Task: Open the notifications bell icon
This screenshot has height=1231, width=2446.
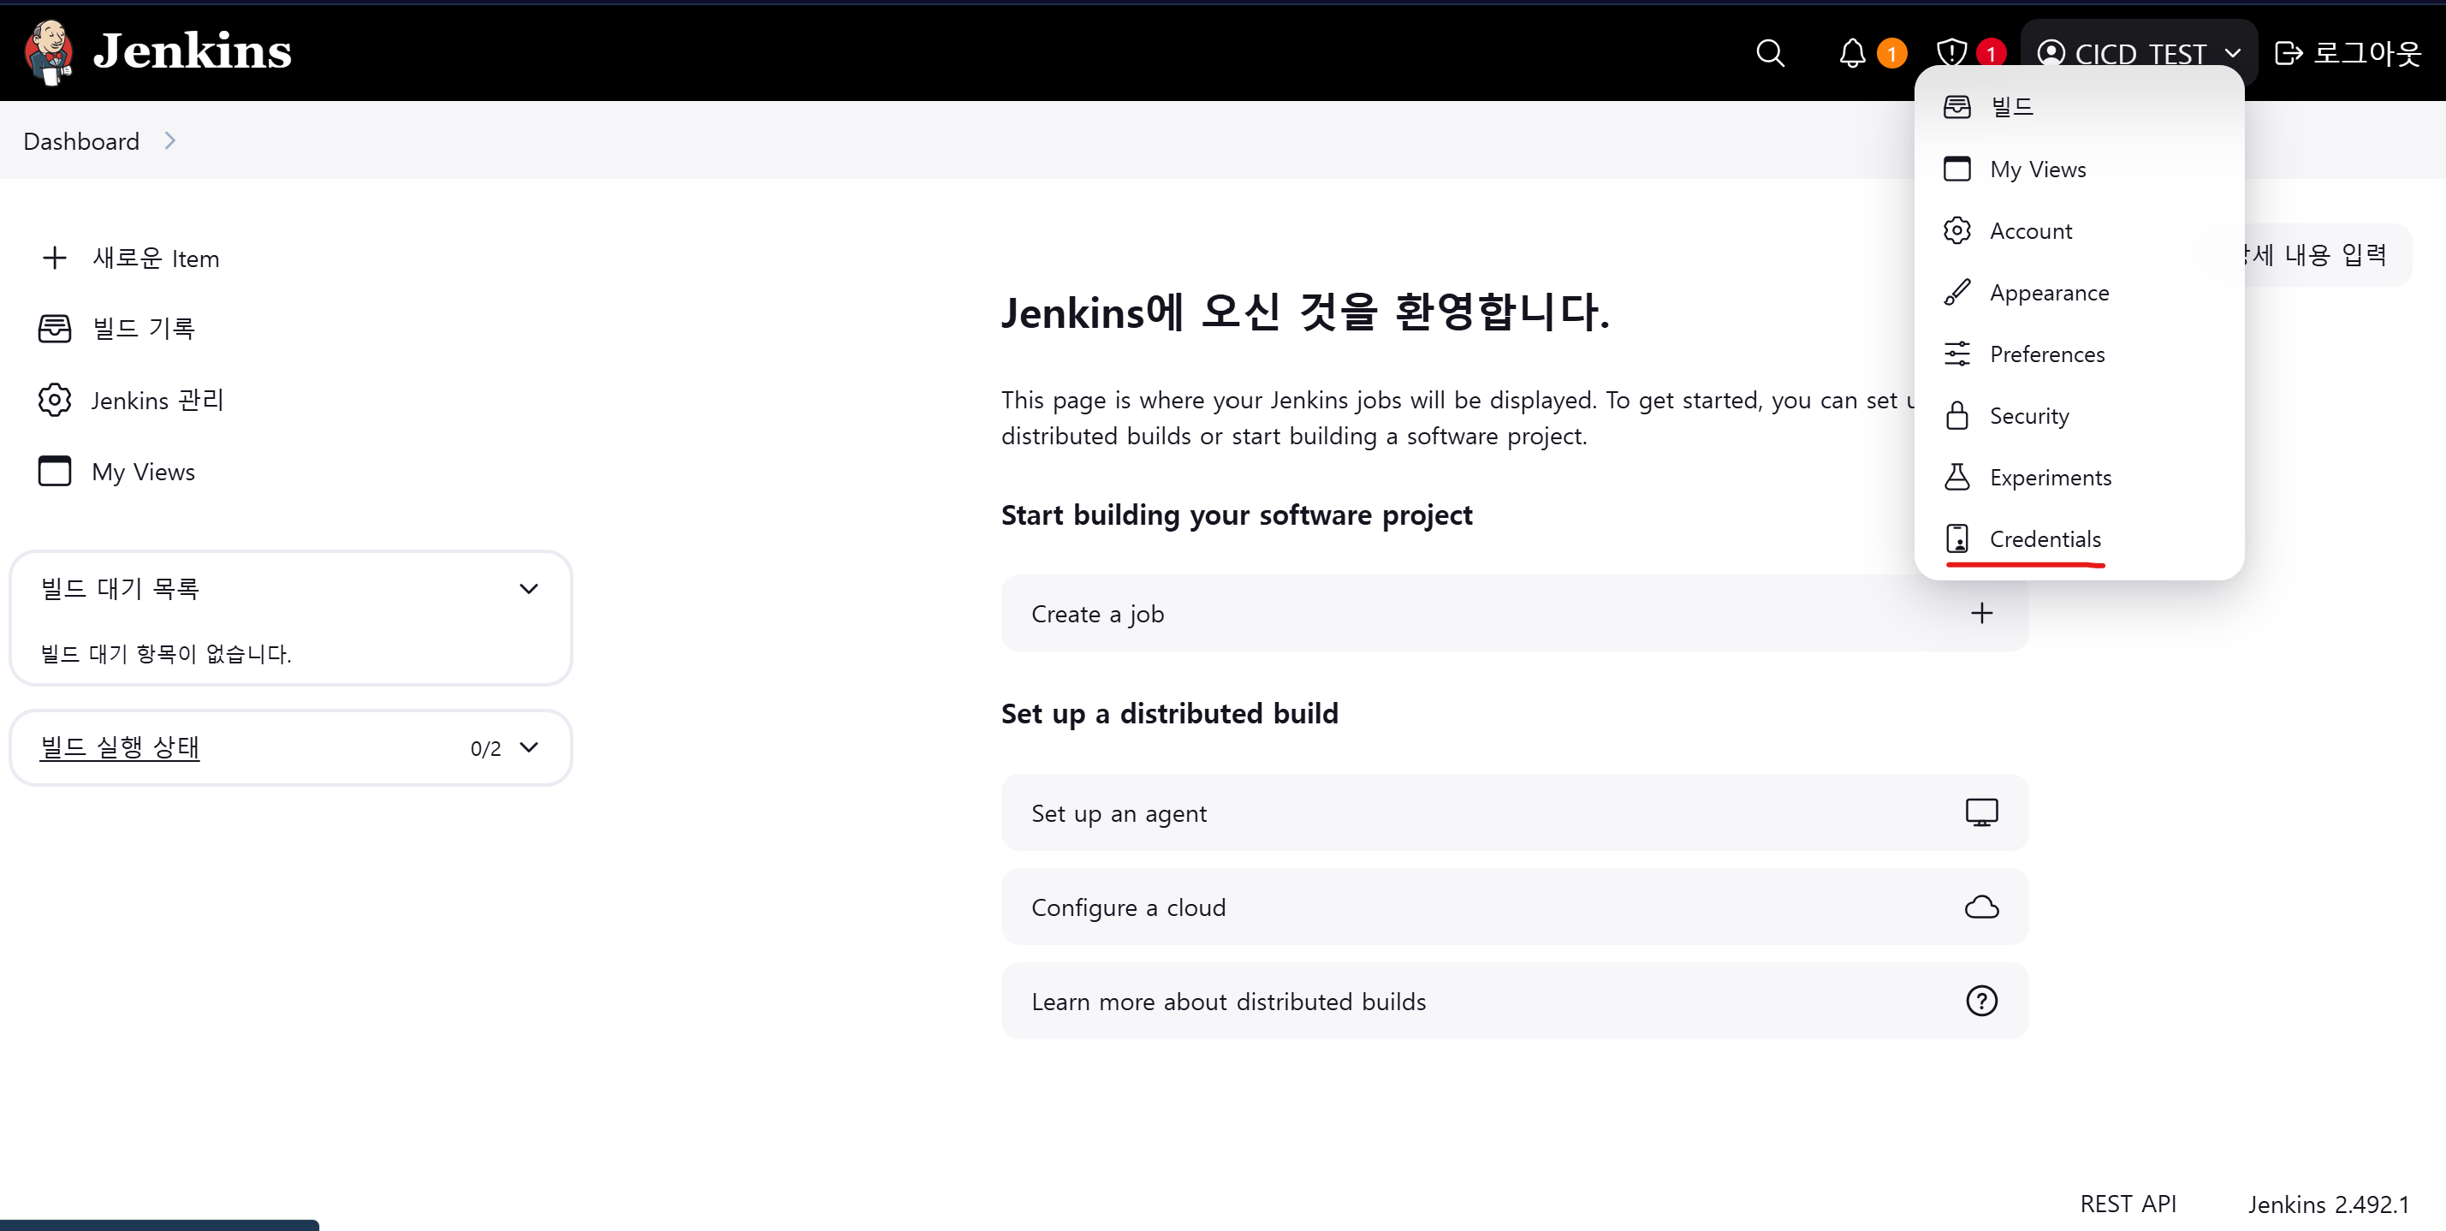Action: tap(1851, 53)
